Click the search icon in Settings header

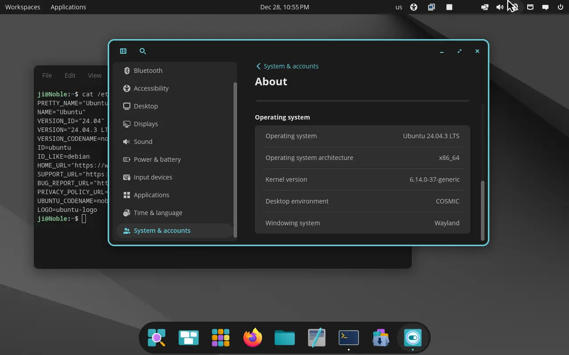(143, 51)
